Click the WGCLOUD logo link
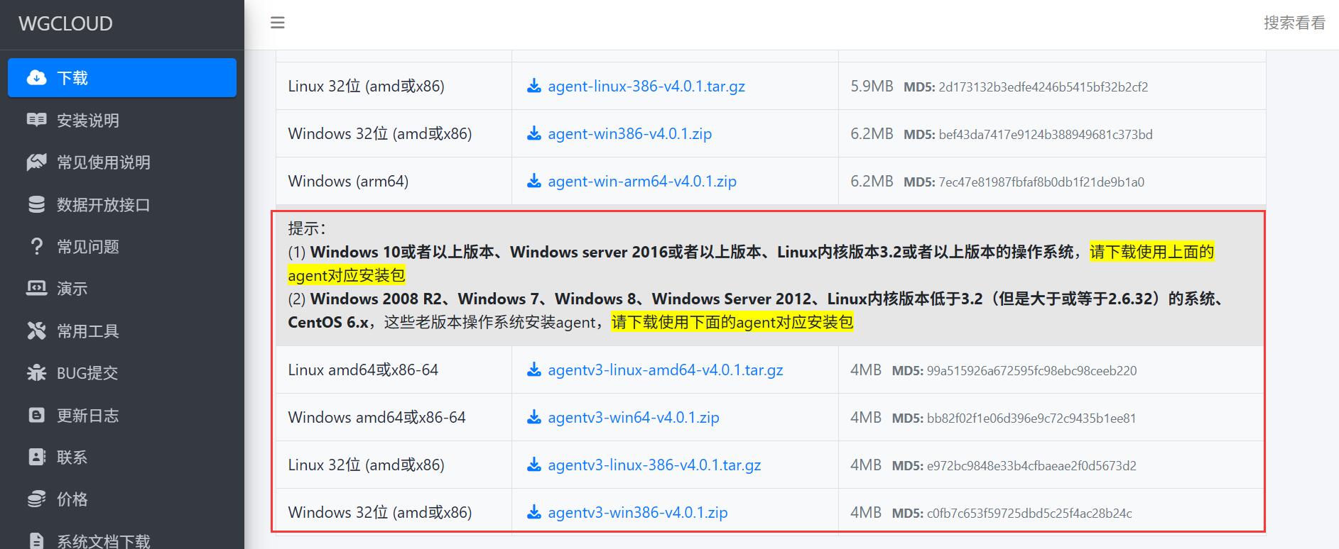 (65, 23)
